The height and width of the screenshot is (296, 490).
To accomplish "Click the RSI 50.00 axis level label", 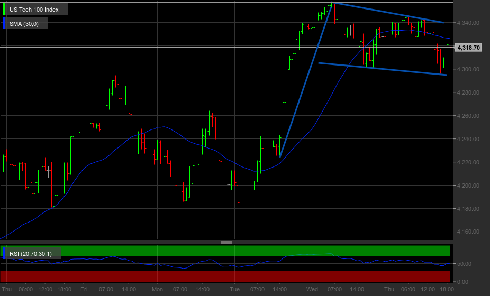I will click(464, 264).
